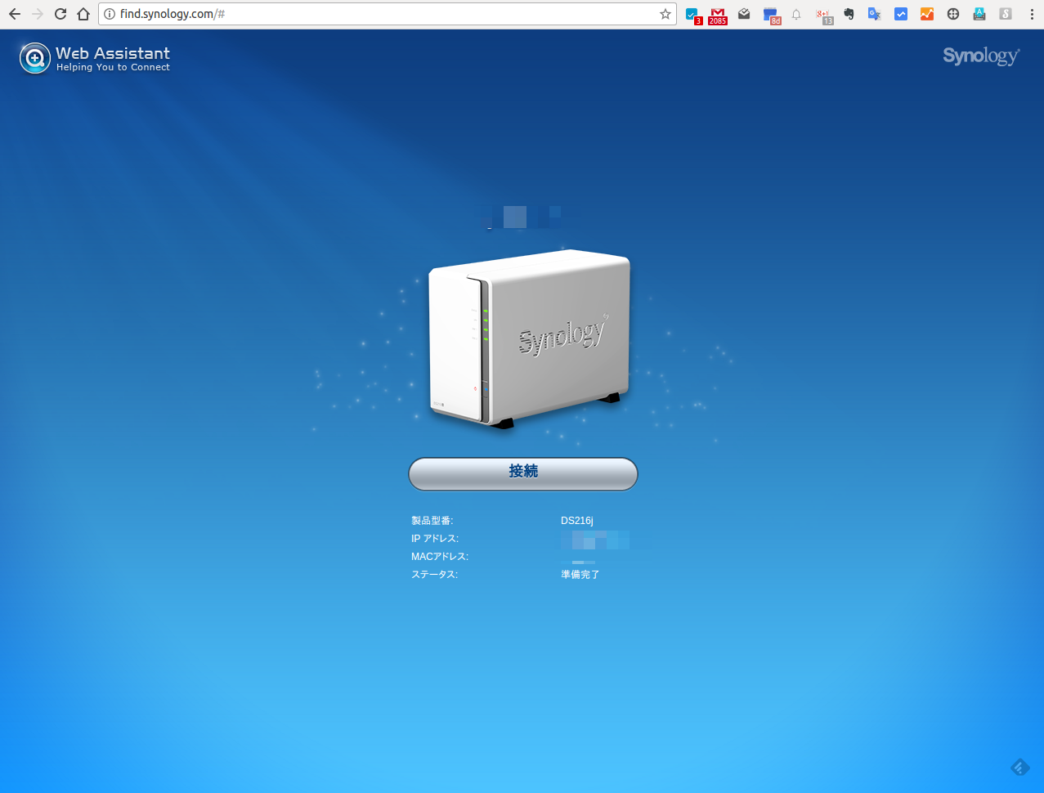Click the IP アドレス label
This screenshot has height=793, width=1044.
click(435, 539)
